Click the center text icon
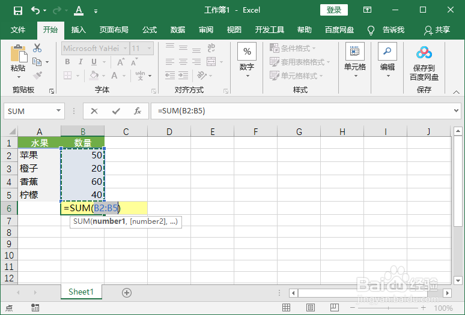465x315 pixels. (183, 62)
